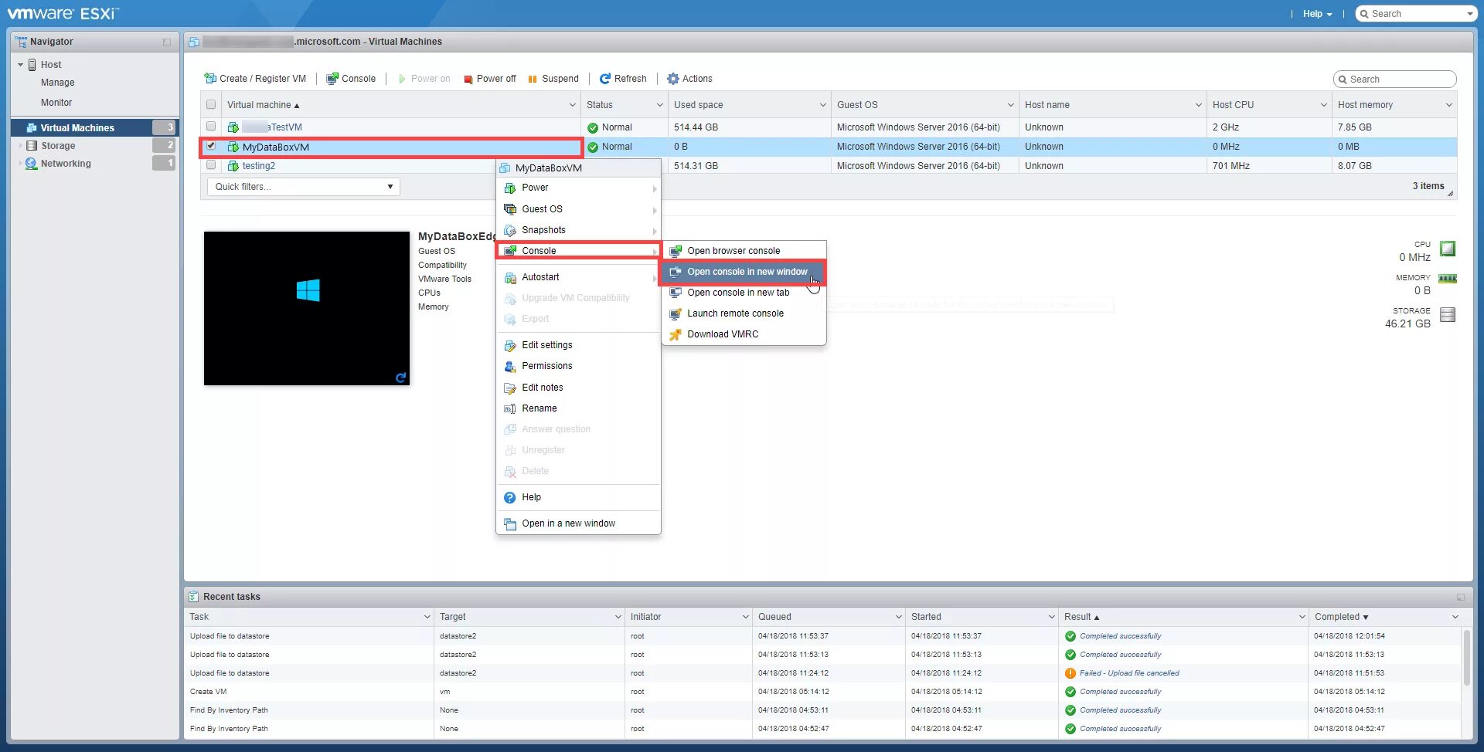Uncheck the MyDataBoxVM row checkbox
The width and height of the screenshot is (1484, 752).
click(x=211, y=146)
